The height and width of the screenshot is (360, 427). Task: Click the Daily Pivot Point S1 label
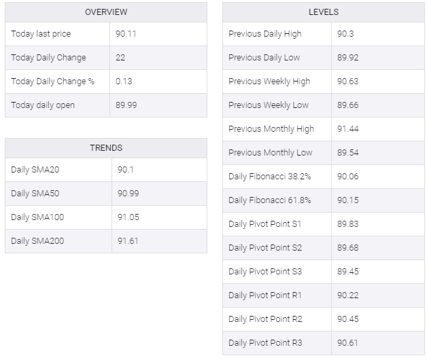pos(265,224)
